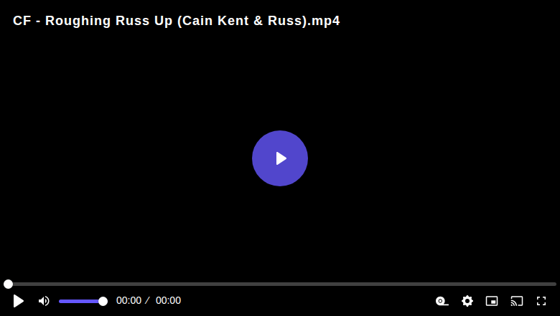Click the white handle on the volume slider
Screen dimensions: 560x316
pos(103,302)
